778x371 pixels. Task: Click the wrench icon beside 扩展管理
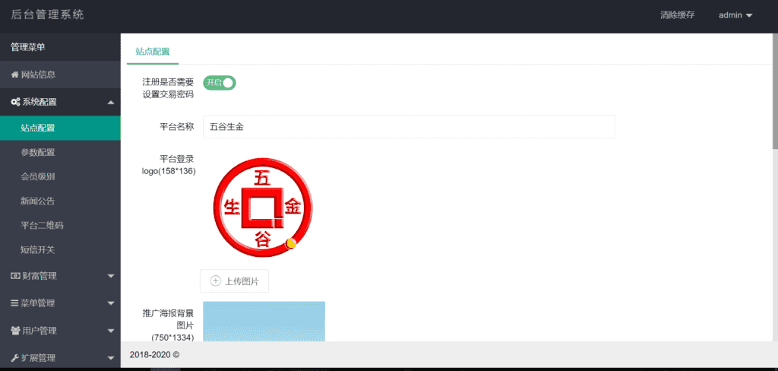[15, 357]
